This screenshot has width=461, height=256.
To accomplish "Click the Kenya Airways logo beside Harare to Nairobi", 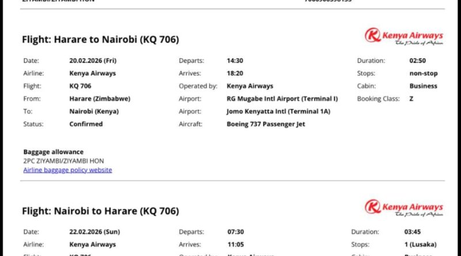I will 403,37.
